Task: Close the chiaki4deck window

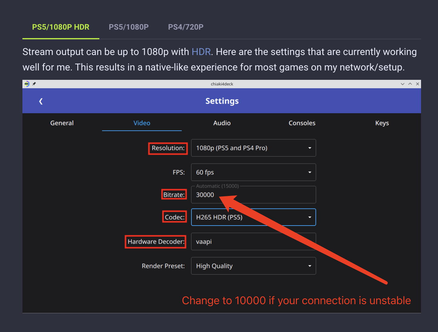Action: tap(417, 84)
